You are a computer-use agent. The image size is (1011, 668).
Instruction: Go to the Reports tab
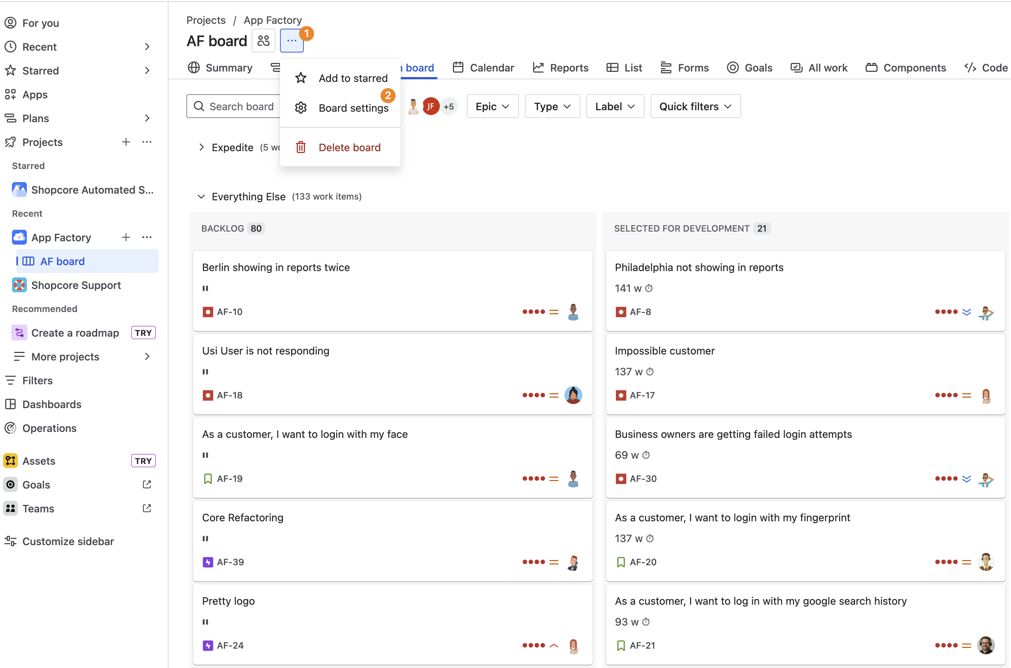560,68
